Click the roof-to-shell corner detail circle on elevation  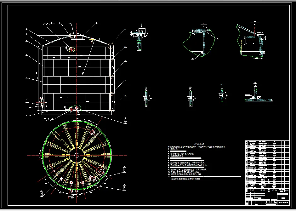click(x=111, y=45)
